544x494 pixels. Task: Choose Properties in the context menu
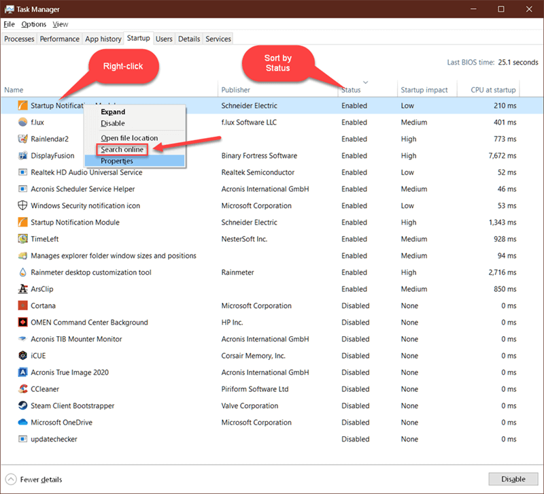(134, 161)
